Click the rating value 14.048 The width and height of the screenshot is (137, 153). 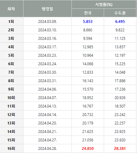coord(120,72)
